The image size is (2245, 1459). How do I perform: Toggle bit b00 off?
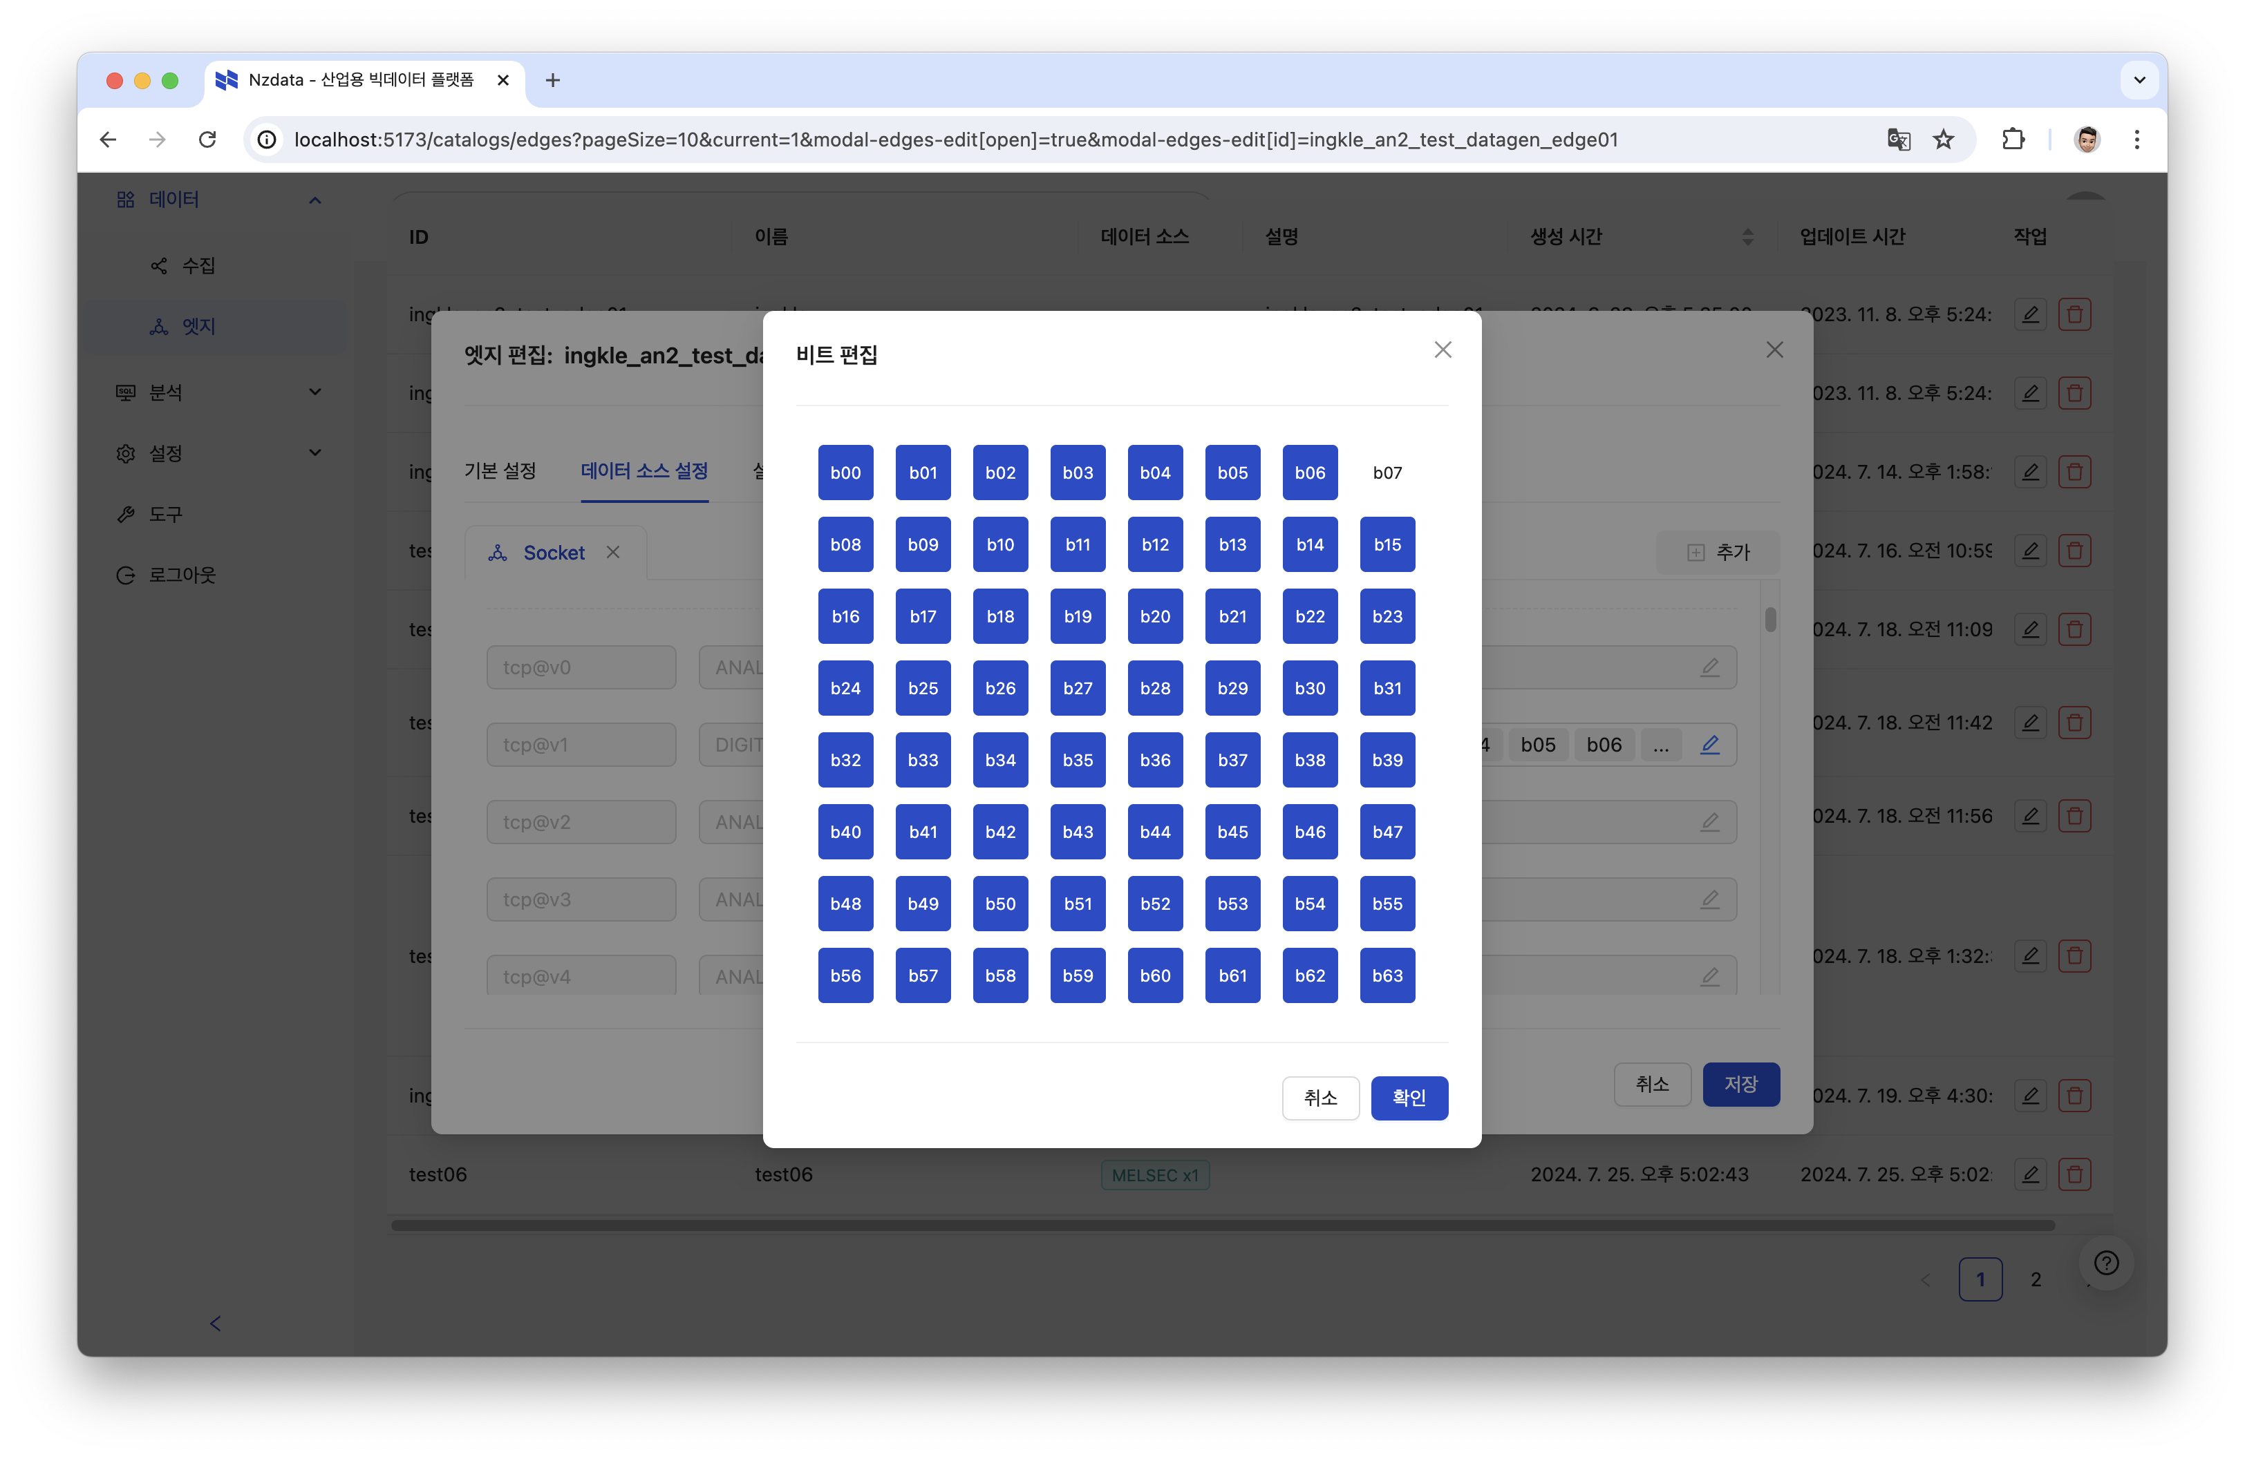pyautogui.click(x=845, y=473)
